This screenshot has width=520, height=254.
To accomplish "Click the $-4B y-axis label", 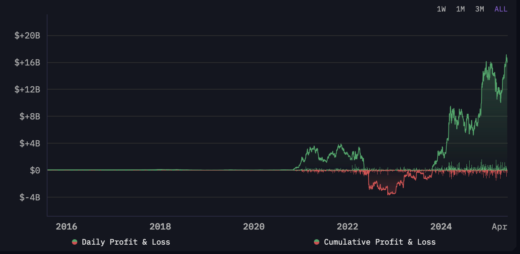I will [x=29, y=197].
